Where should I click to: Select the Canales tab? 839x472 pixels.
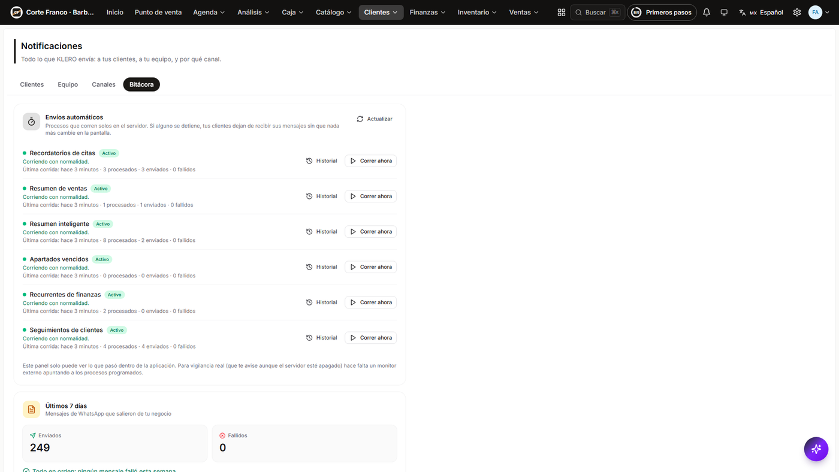(104, 84)
